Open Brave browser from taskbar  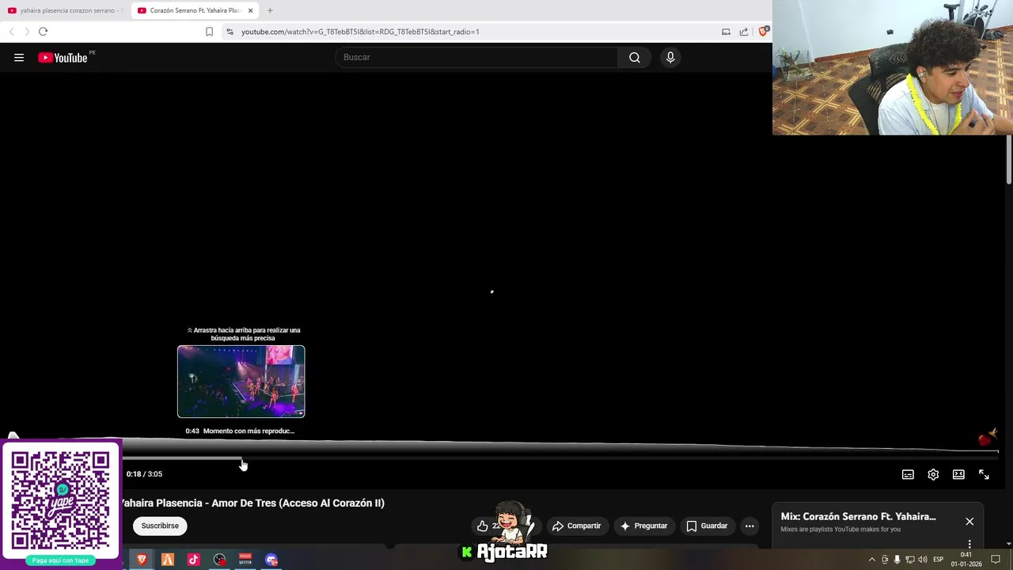point(142,560)
